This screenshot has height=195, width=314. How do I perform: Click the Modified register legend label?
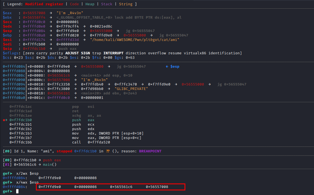44,4
